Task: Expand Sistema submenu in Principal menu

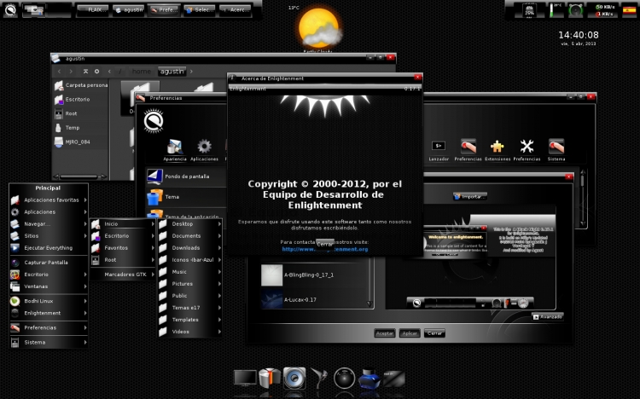Action: (49, 342)
